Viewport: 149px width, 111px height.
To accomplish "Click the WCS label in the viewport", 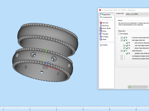I will 45,68.
